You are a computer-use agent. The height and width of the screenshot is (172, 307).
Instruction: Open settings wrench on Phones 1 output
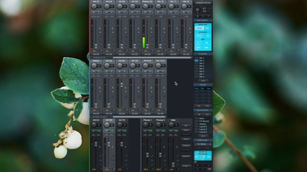[152, 156]
